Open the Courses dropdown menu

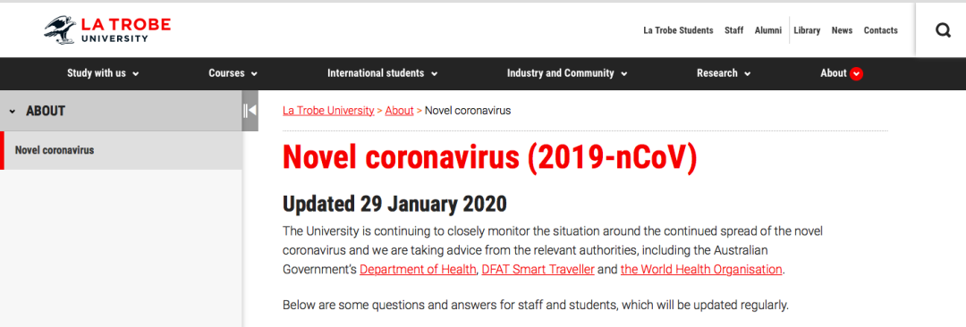233,73
